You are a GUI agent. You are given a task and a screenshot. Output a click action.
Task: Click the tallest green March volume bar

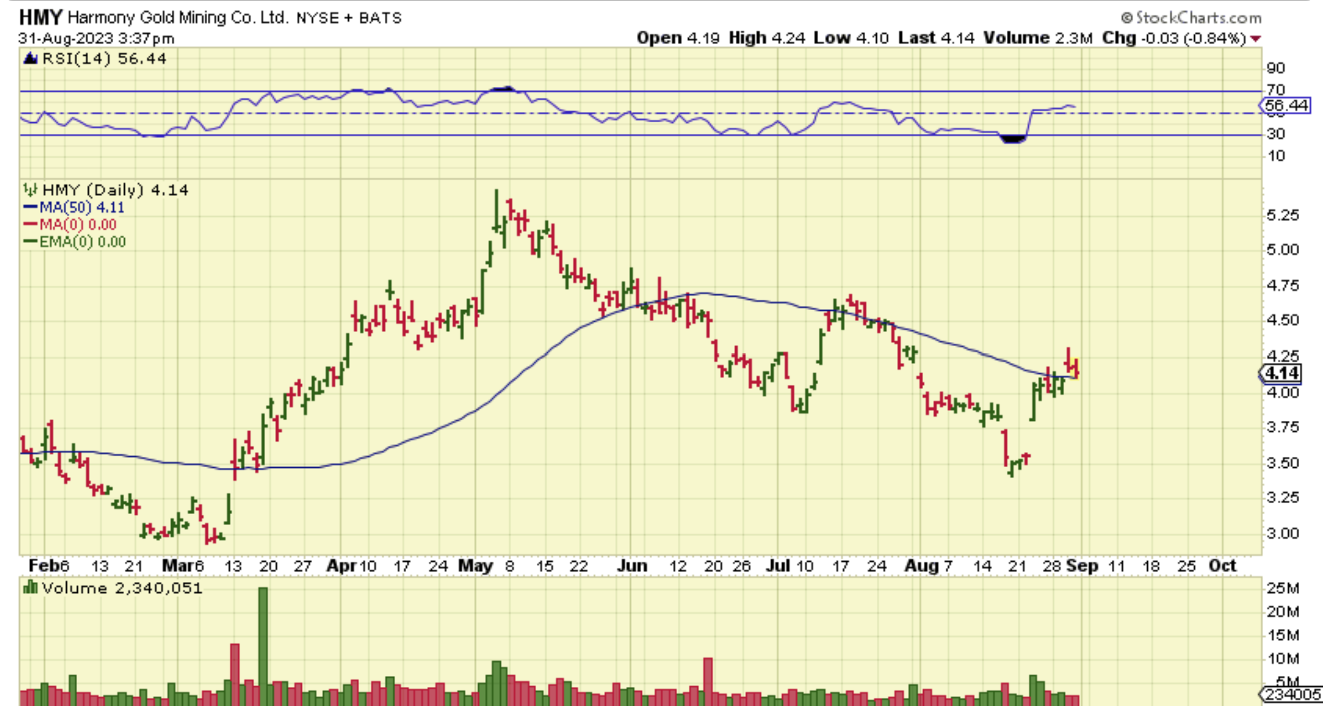tap(263, 643)
